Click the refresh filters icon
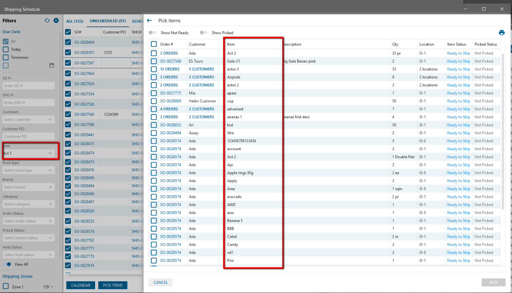Viewport: 512px width, 293px height. [x=47, y=21]
